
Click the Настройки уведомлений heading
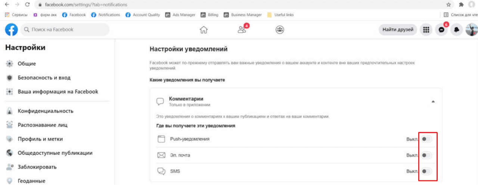tap(189, 49)
